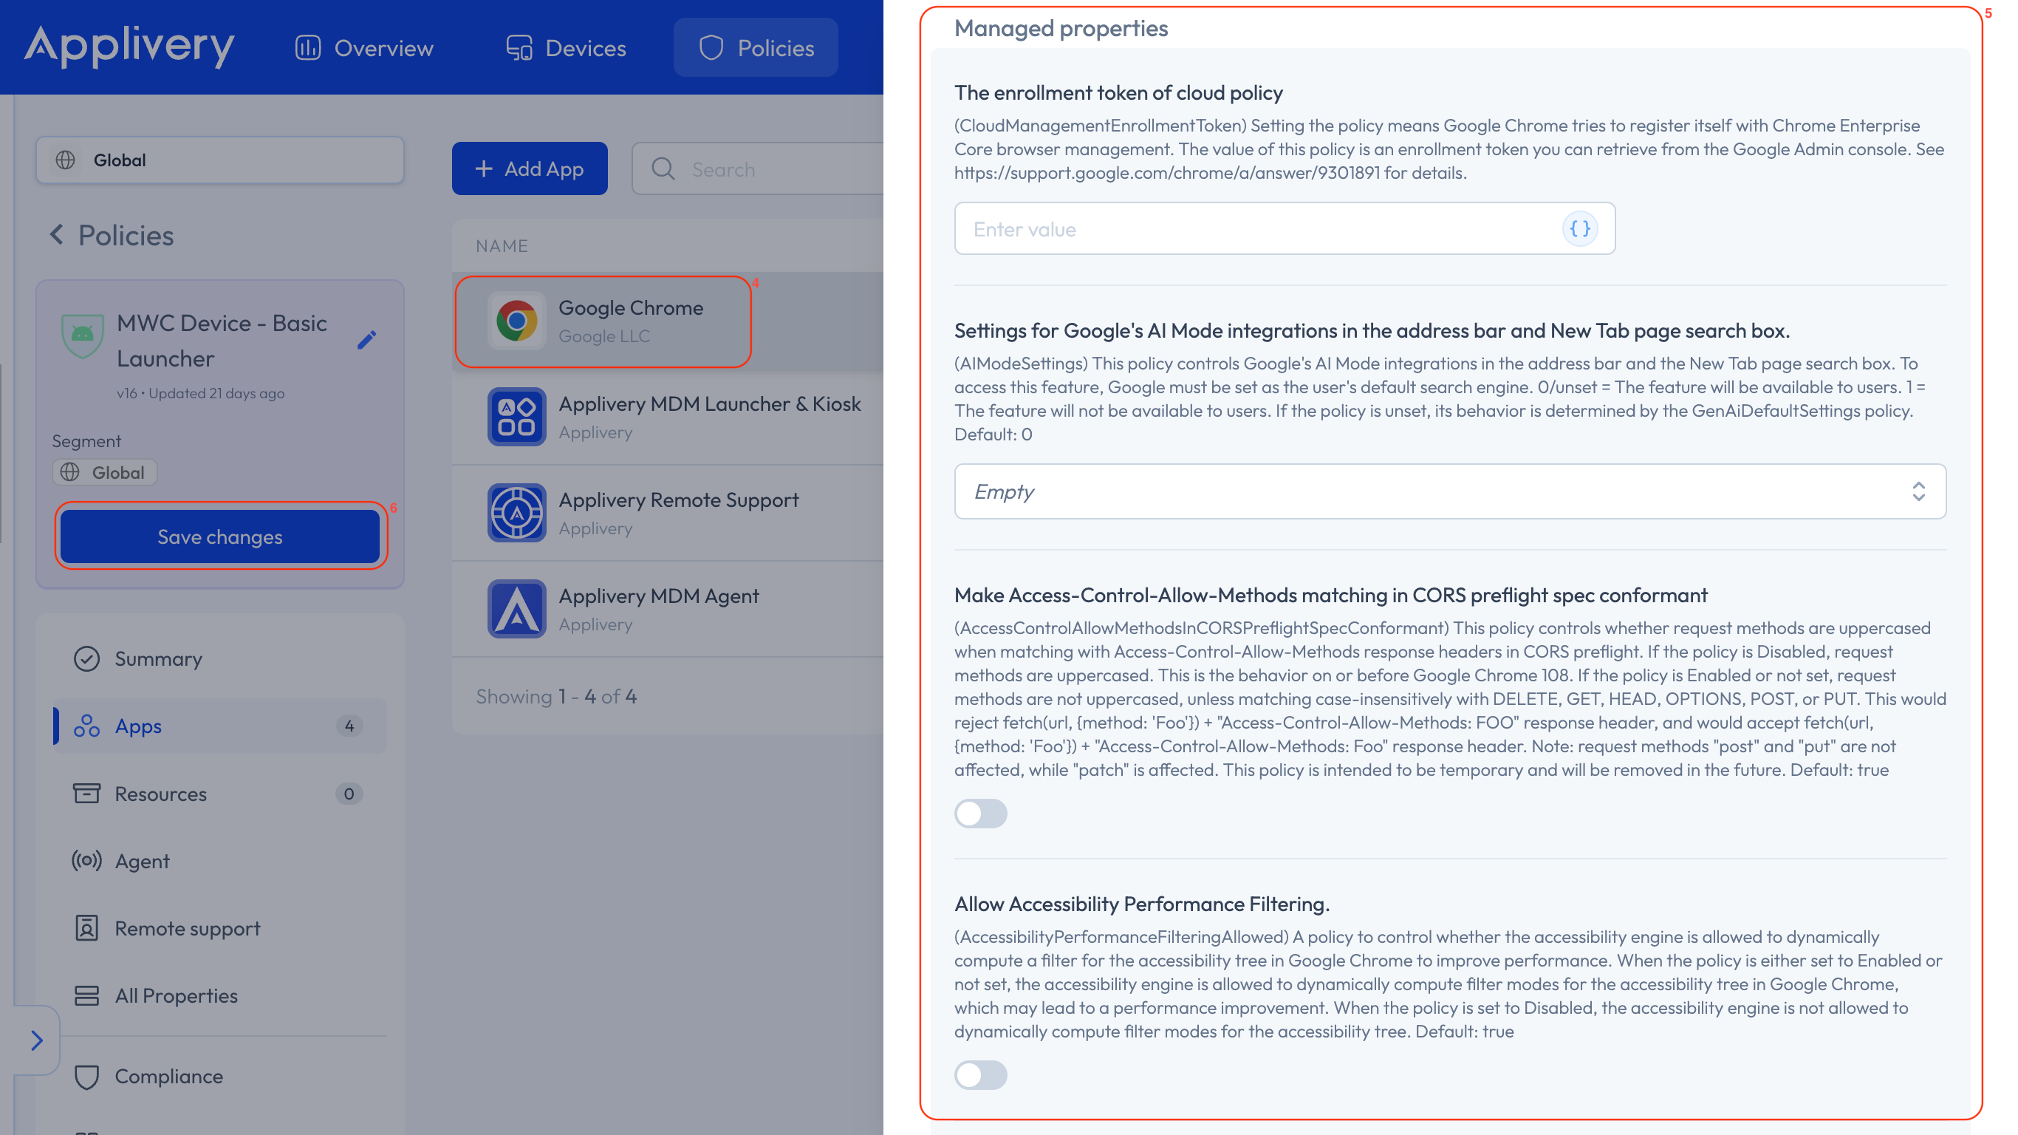Click the All Properties list icon
2018x1135 pixels.
[x=86, y=995]
